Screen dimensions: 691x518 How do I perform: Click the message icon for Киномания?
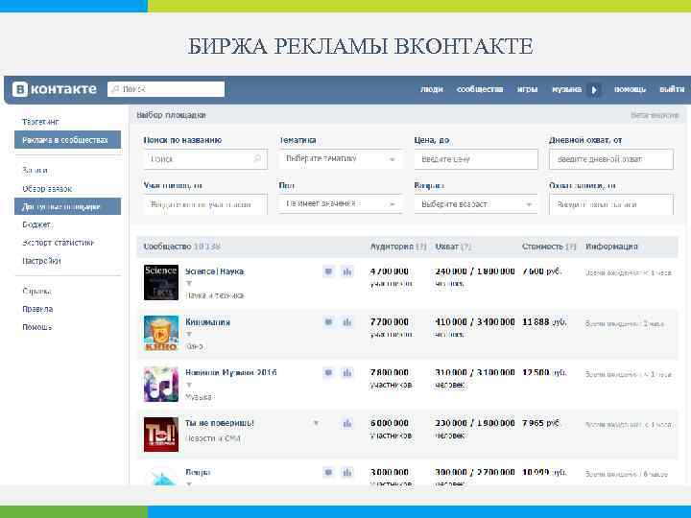click(328, 322)
